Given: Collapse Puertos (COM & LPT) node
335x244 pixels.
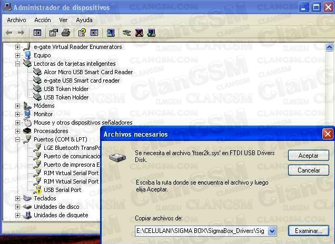Looking at the screenshot, I should coord(17,139).
